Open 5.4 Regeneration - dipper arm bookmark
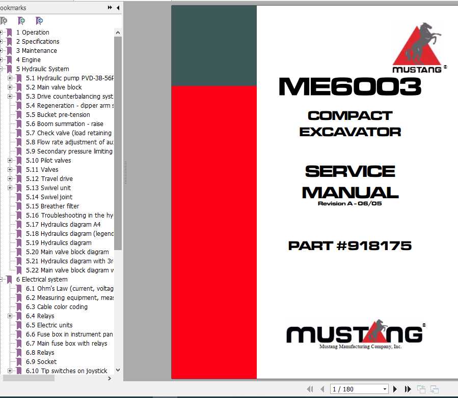Screen dimensions: 458x398 [70, 106]
